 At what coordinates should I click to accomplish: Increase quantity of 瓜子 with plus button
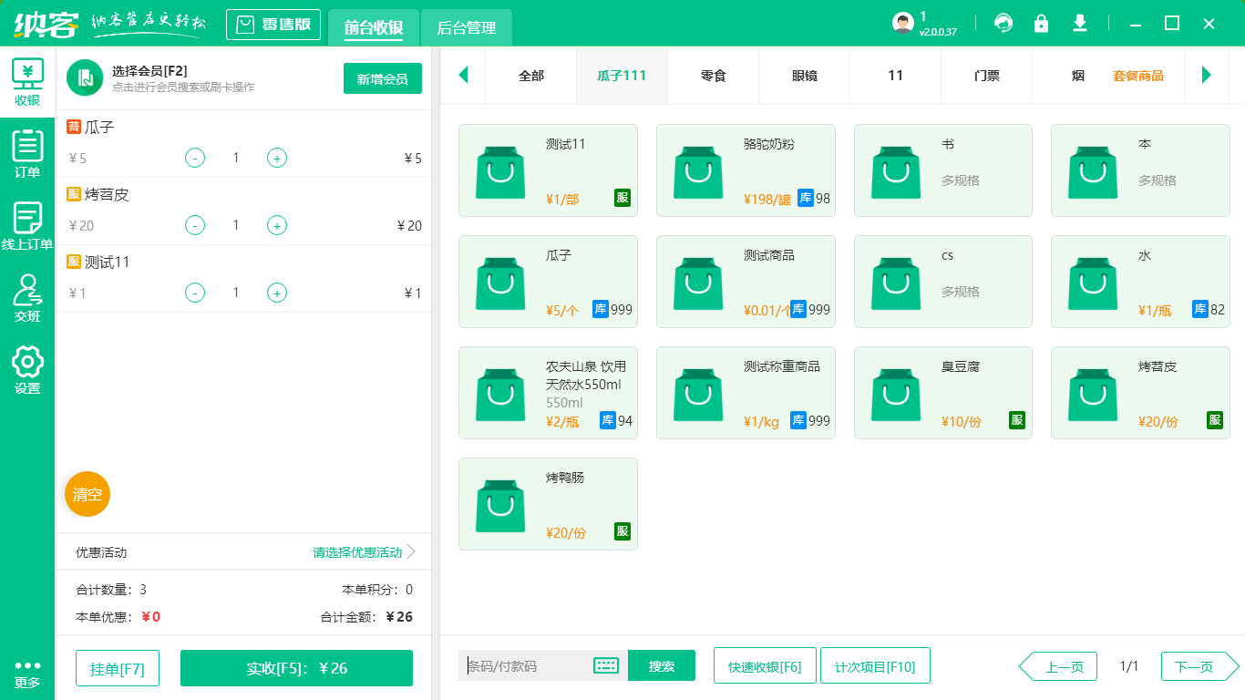pos(277,158)
